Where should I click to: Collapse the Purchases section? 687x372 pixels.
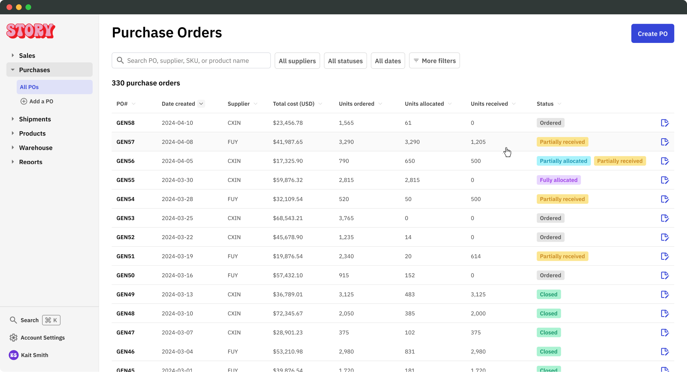(13, 70)
